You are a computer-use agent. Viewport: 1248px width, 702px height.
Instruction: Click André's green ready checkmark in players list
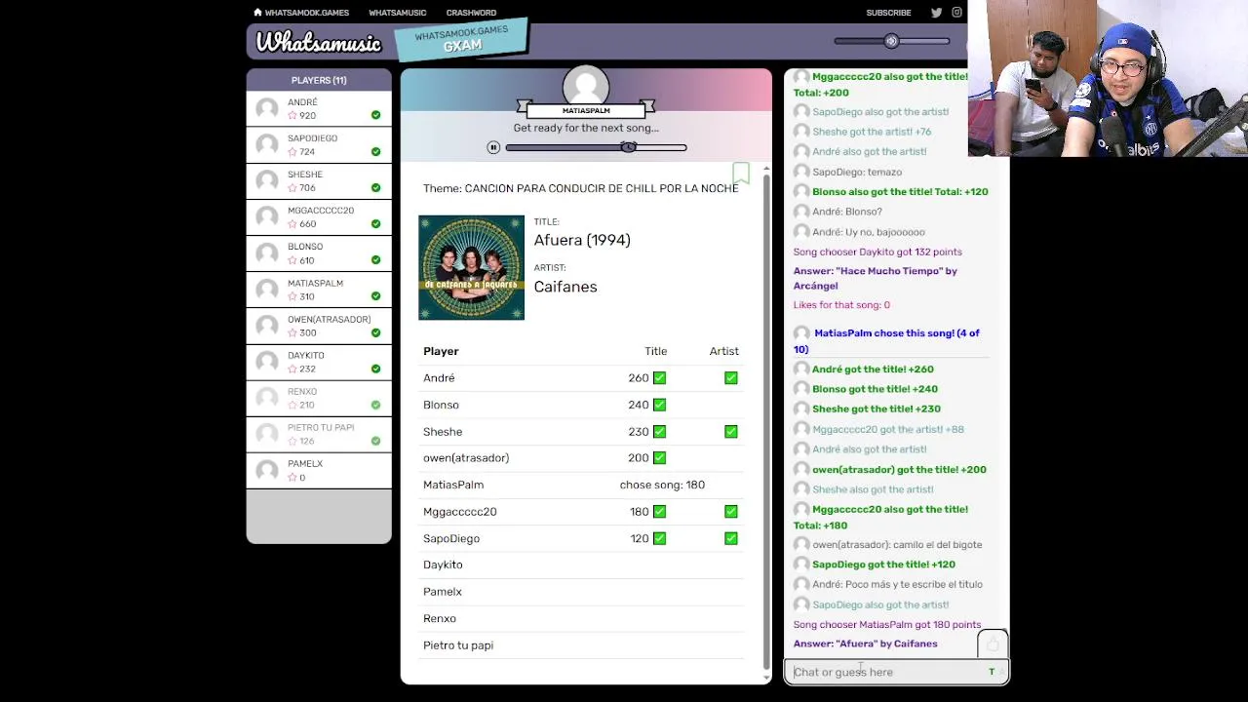click(x=375, y=115)
